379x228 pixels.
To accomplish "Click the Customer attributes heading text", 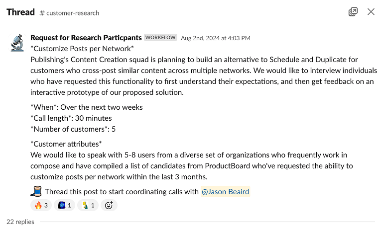I will (x=66, y=144).
